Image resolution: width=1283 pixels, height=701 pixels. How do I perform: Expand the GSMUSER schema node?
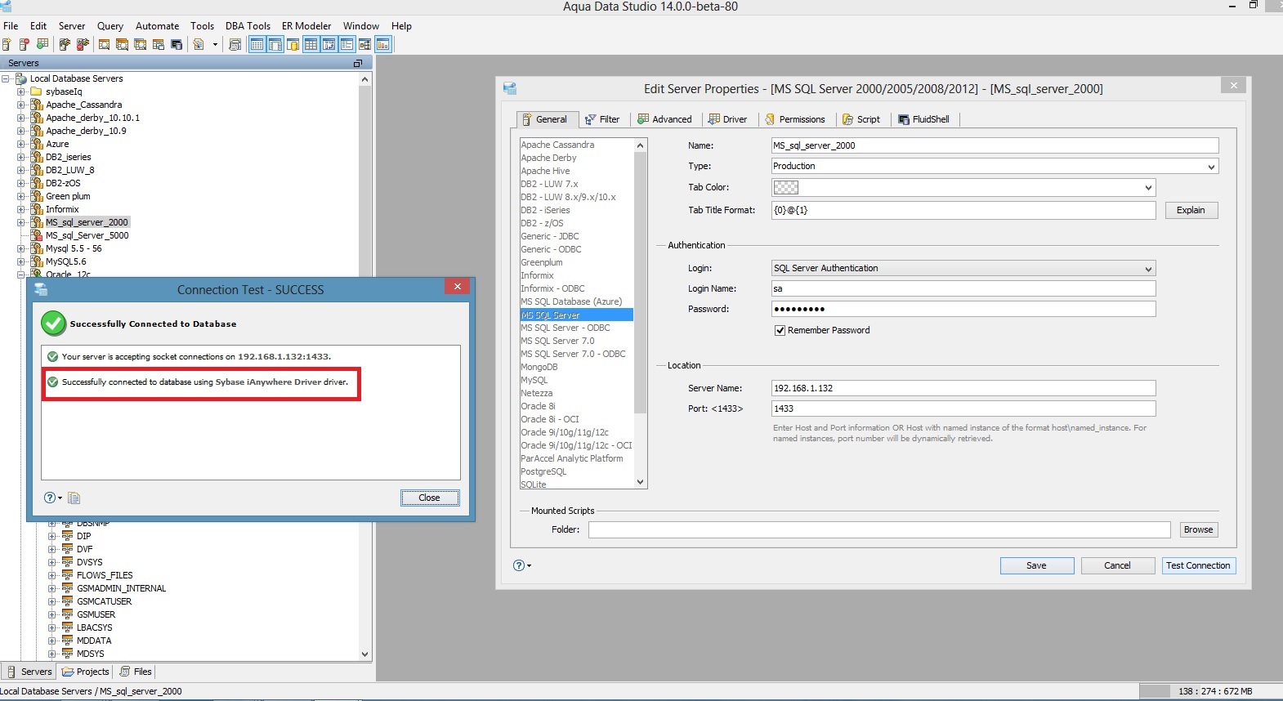[x=52, y=614]
